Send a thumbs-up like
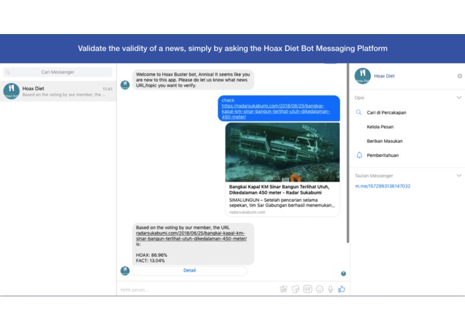 click(342, 289)
